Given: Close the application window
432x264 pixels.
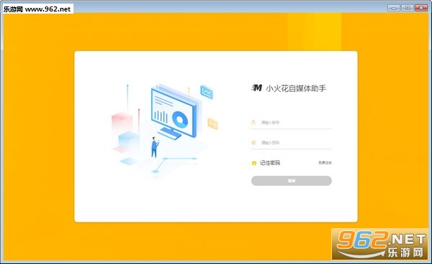Looking at the screenshot, I should [x=421, y=8].
